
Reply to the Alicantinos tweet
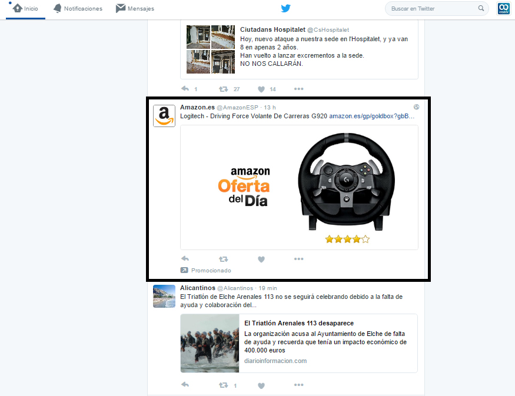[185, 385]
